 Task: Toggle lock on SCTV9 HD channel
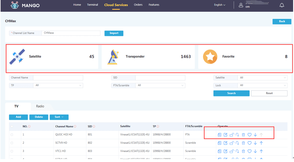click(232, 143)
